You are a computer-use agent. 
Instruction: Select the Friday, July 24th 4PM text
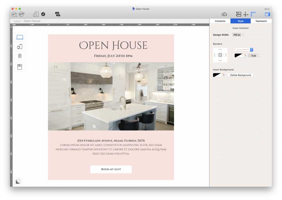pyautogui.click(x=113, y=56)
